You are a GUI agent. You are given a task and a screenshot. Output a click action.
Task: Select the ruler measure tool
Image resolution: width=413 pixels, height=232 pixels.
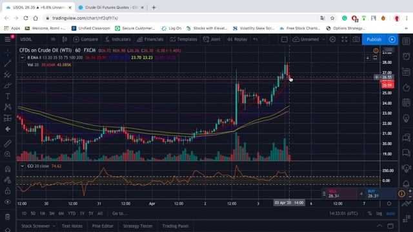[8, 143]
